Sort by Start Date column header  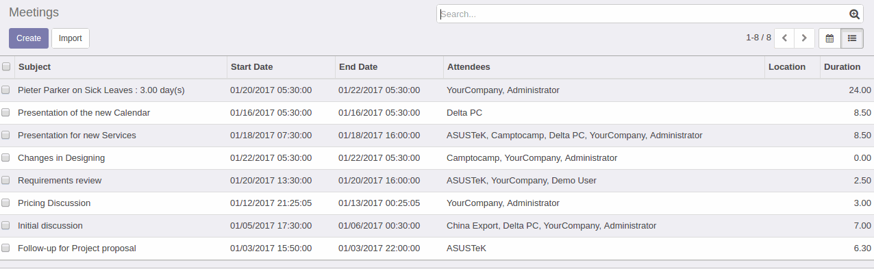(x=251, y=67)
